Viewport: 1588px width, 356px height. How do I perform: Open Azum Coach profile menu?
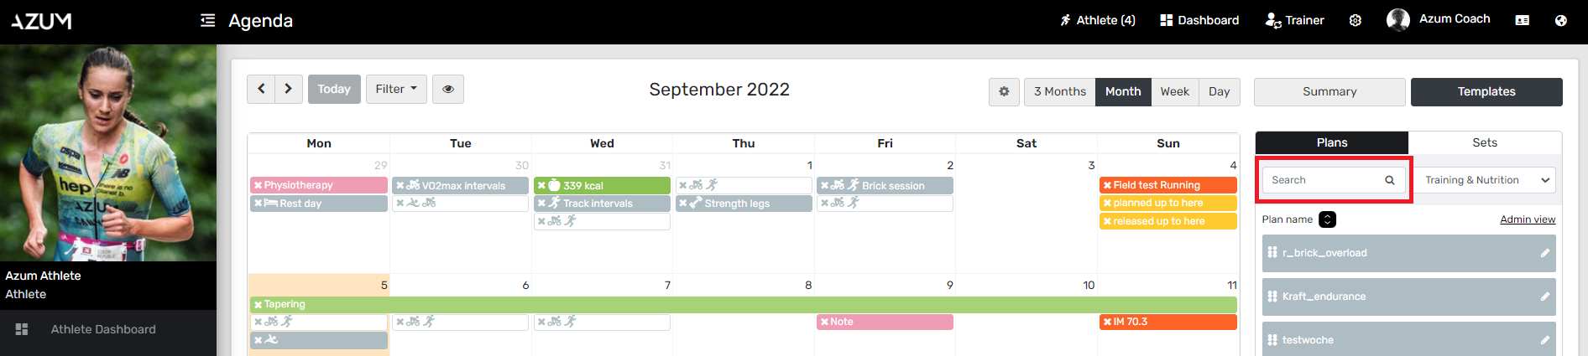[1439, 19]
